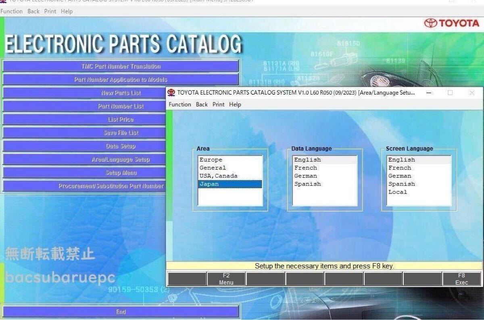Open the Help menu in the setup dialog
The width and height of the screenshot is (484, 320).
235,104
